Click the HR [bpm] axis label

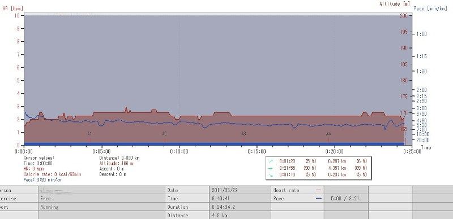[12, 8]
